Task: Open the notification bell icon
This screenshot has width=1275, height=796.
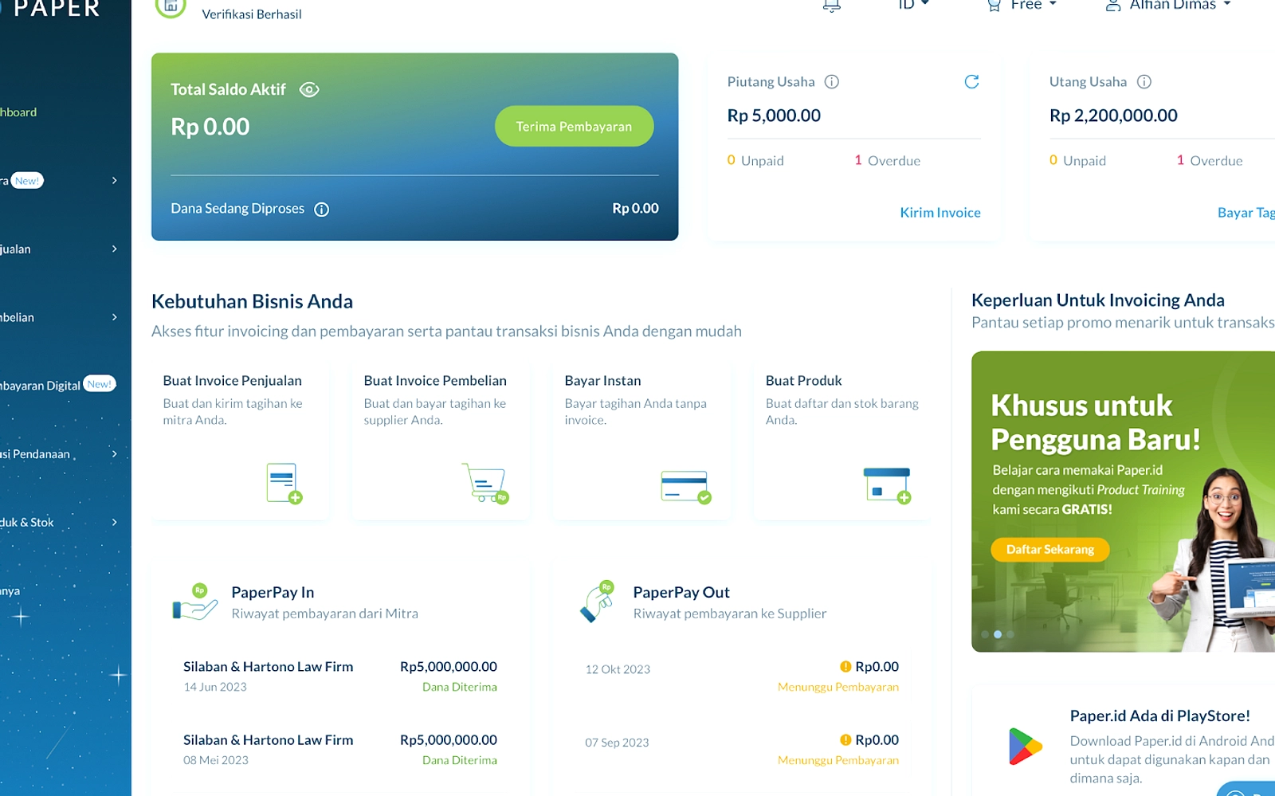Action: (x=831, y=6)
